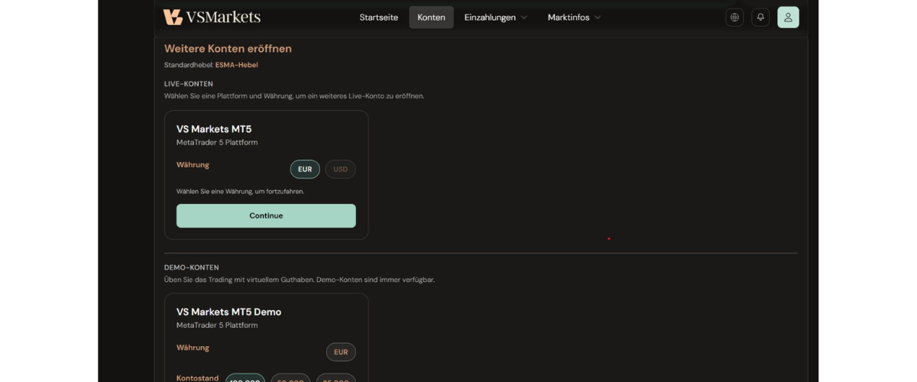Open notifications bell icon
The width and height of the screenshot is (917, 382).
760,17
